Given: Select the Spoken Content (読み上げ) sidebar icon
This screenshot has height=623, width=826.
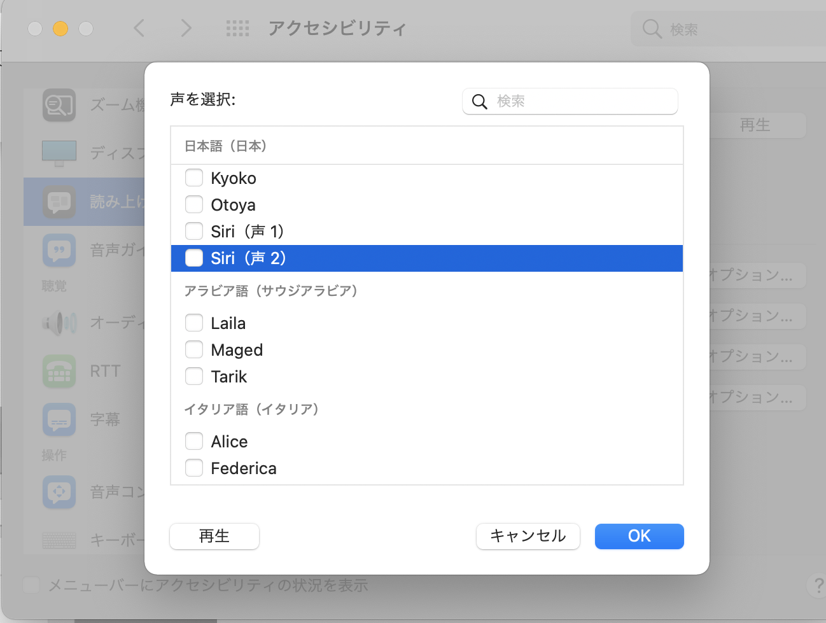Looking at the screenshot, I should [x=59, y=202].
